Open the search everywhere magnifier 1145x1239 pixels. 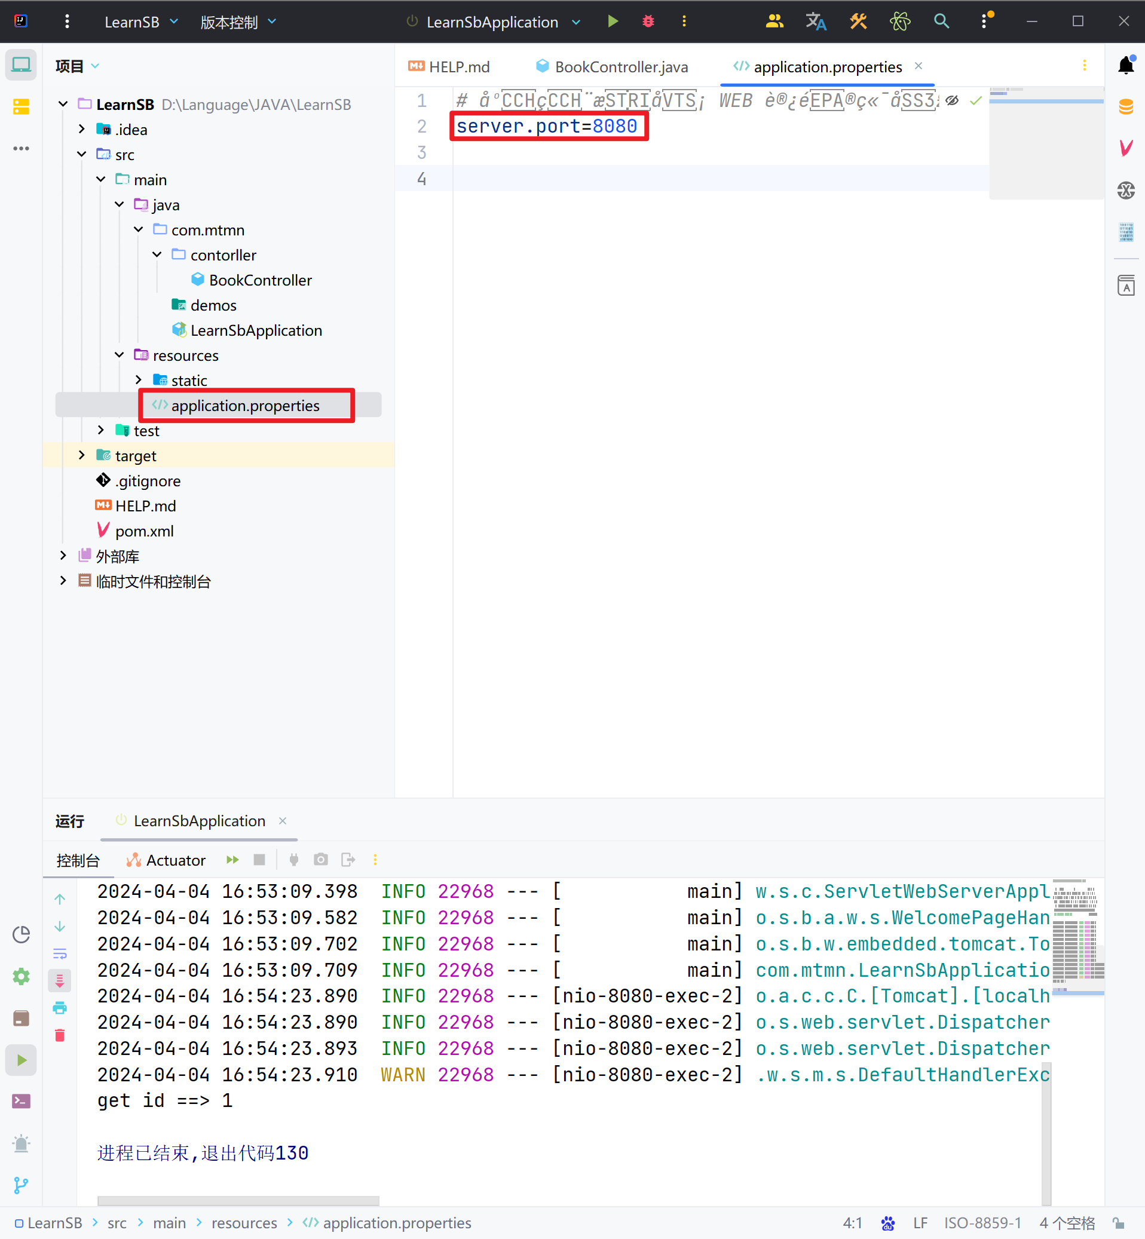point(941,22)
